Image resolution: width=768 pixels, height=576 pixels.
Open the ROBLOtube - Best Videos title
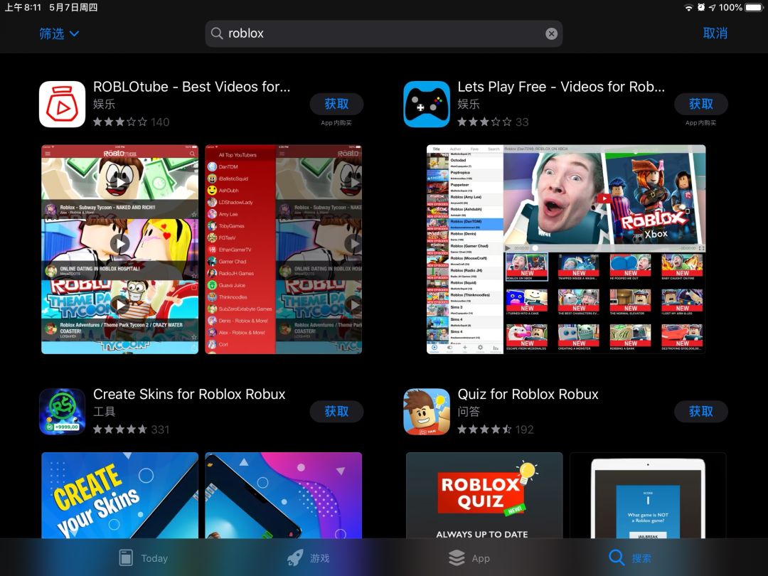click(x=191, y=87)
